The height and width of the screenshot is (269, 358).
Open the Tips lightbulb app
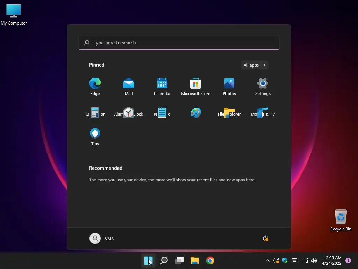click(x=95, y=137)
